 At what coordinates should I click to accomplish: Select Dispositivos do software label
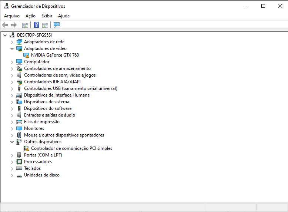point(48,108)
